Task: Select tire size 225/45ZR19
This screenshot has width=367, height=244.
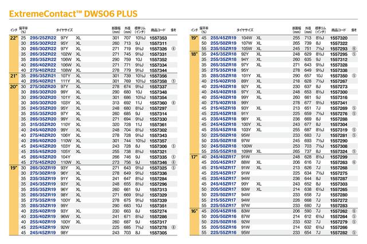Action: click(43, 227)
